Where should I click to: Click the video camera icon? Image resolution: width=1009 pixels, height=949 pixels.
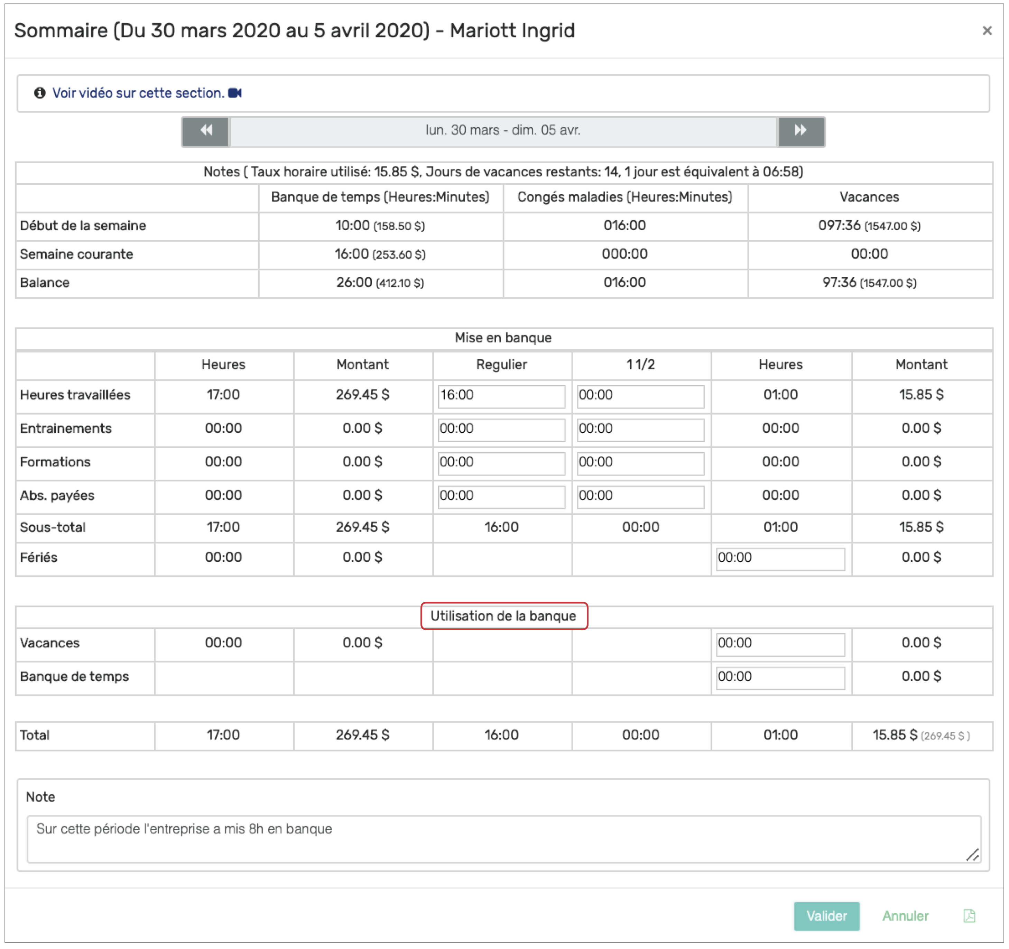(234, 93)
